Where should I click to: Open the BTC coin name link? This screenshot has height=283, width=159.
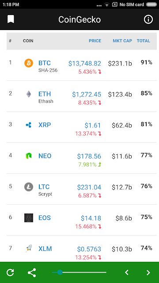pyautogui.click(x=45, y=63)
